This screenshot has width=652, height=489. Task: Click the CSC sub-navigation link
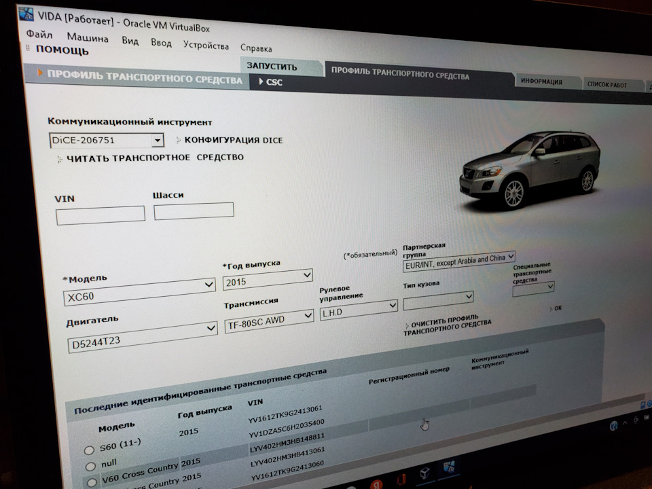click(x=274, y=82)
